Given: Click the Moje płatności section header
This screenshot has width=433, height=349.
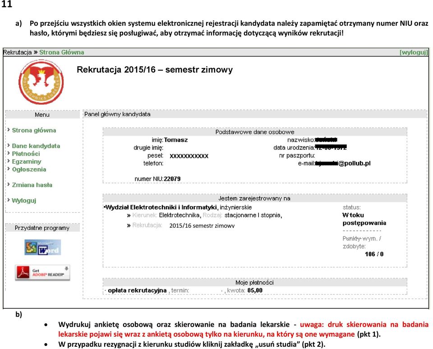Looking at the screenshot, I should [x=255, y=282].
